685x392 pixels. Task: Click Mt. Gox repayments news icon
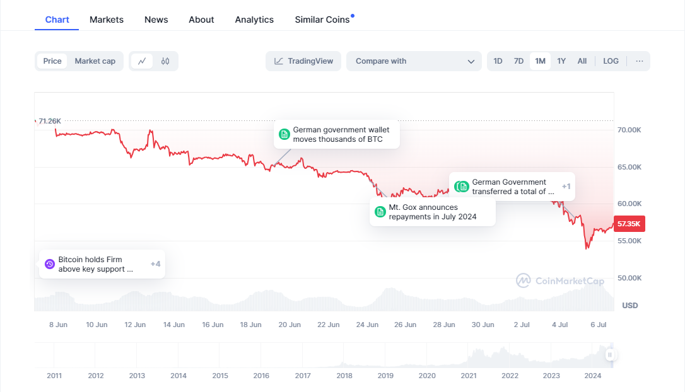coord(380,212)
